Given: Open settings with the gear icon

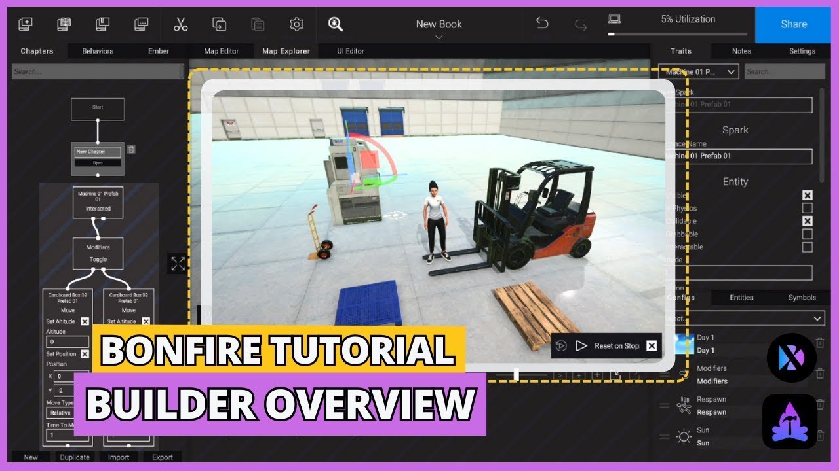Looking at the screenshot, I should coord(296,24).
